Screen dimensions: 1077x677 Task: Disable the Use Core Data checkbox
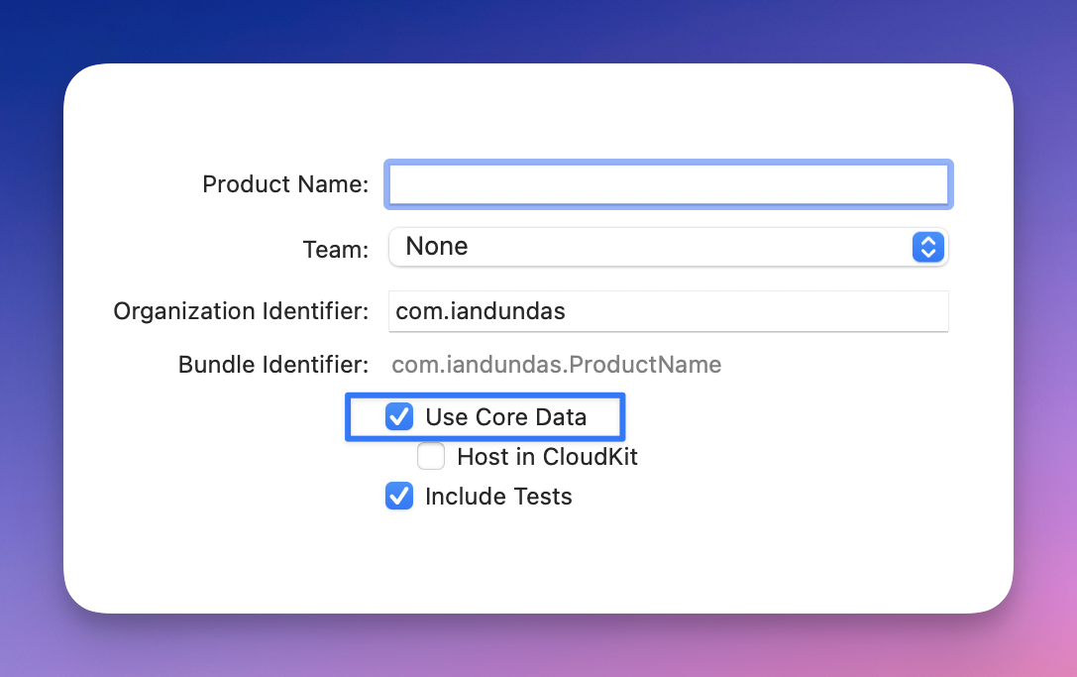399,417
